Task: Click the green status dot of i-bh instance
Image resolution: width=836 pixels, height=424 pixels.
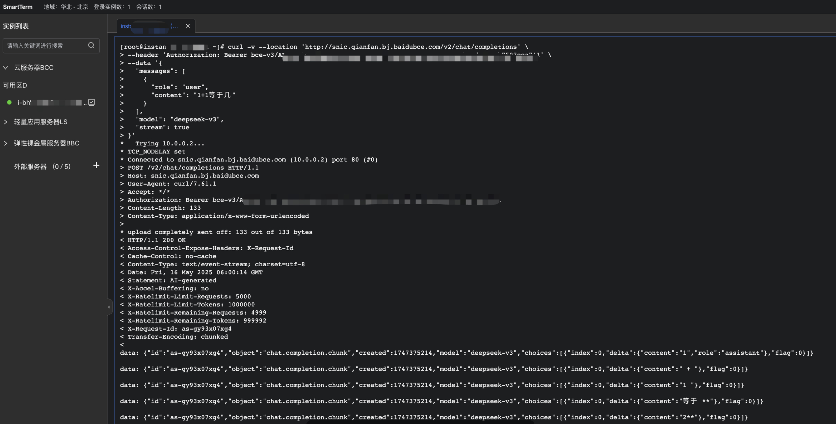Action: pos(9,103)
